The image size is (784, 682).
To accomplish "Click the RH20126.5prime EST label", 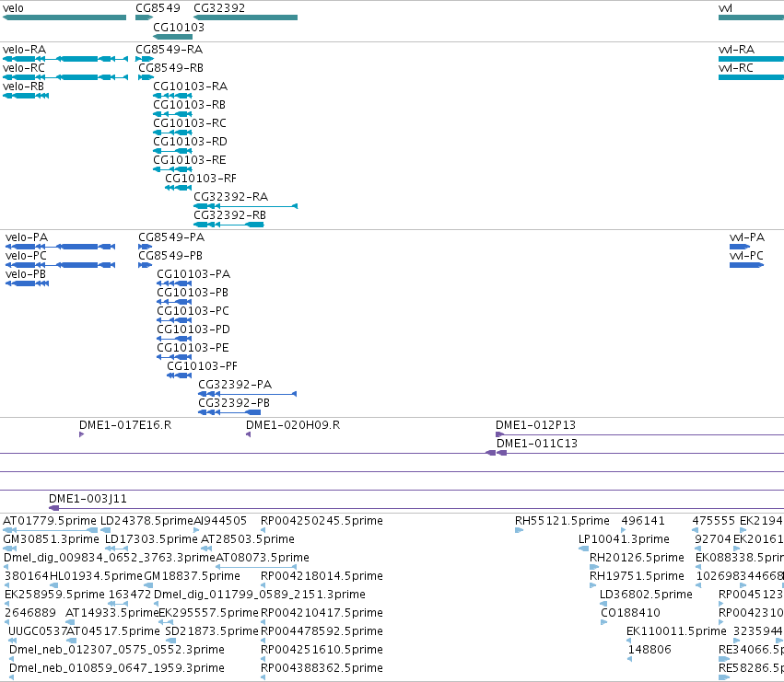I will 637,558.
